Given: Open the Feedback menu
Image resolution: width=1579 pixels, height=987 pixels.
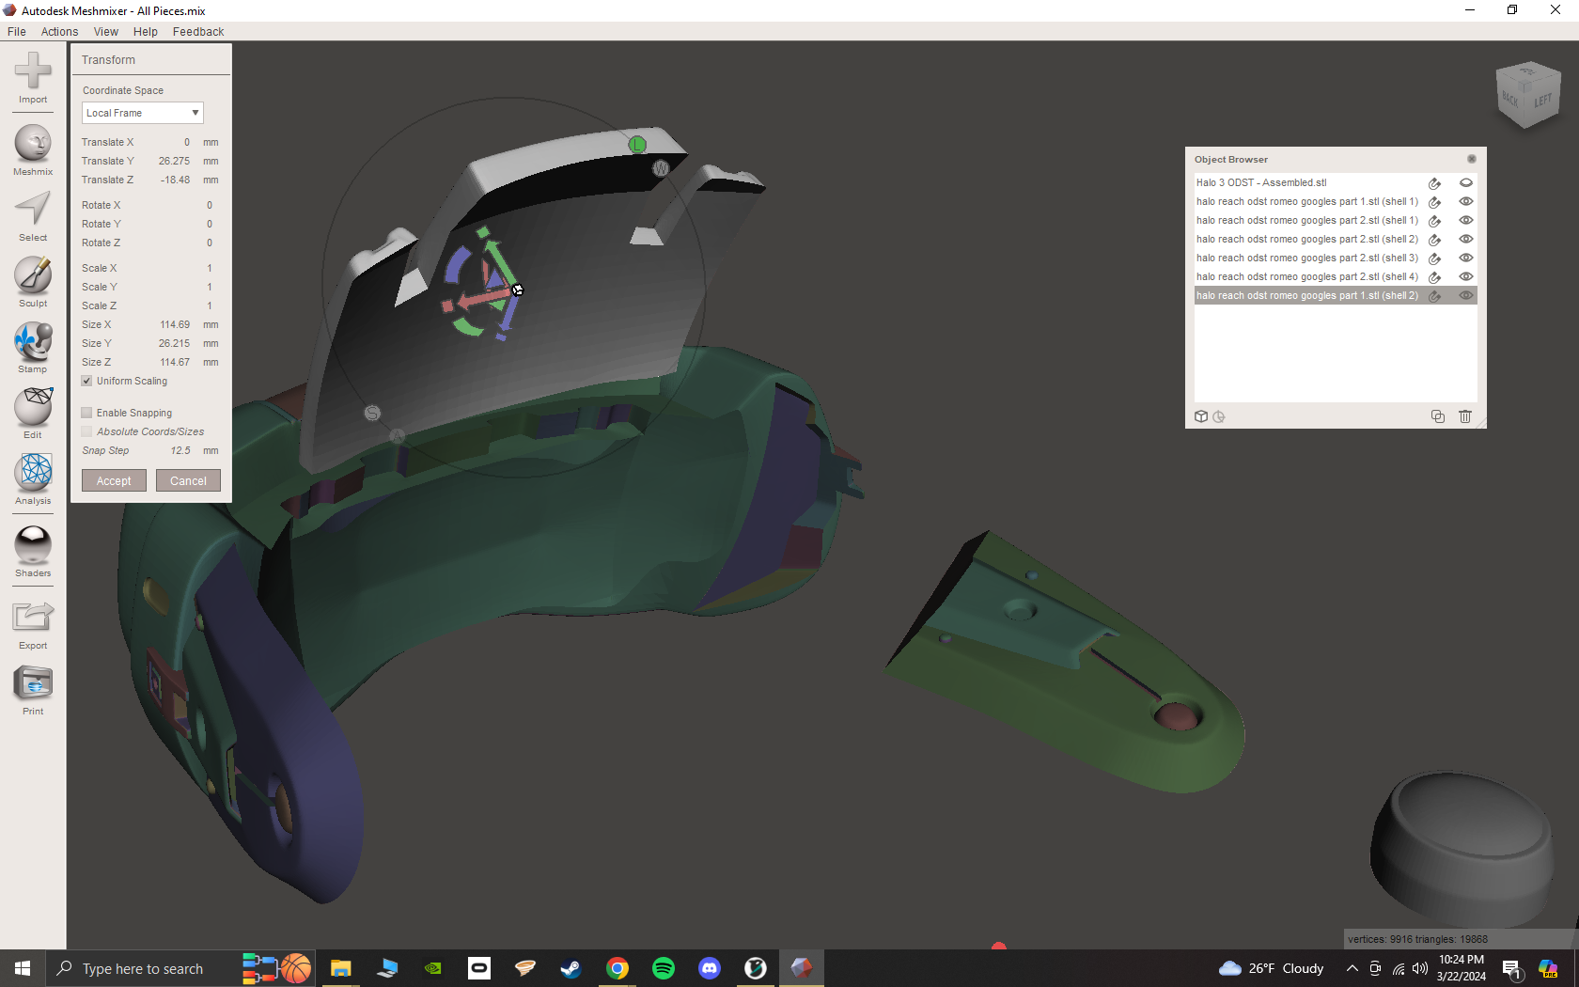Looking at the screenshot, I should coord(198,31).
